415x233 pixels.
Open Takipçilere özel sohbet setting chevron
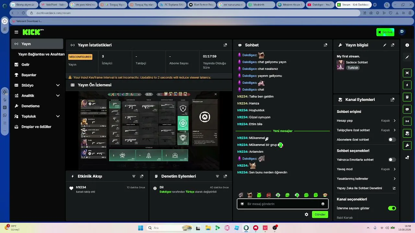[x=395, y=130]
